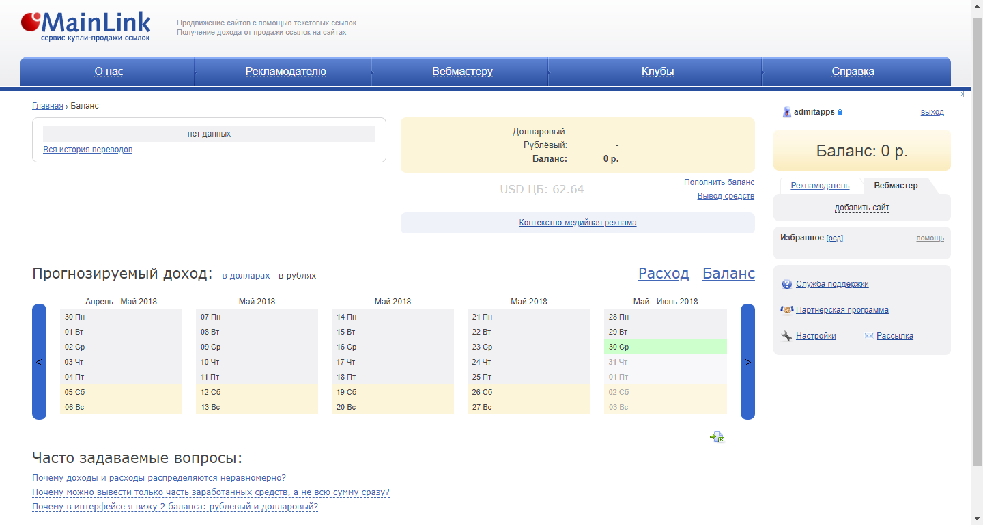Screen dimensions: 983x525
Task: Click the «Пополнить баланс» link
Action: [x=719, y=182]
